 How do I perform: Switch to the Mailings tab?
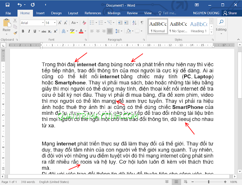point(114,13)
